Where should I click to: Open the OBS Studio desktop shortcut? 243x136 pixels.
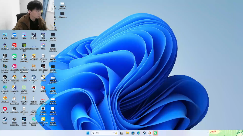pyautogui.click(x=14, y=109)
